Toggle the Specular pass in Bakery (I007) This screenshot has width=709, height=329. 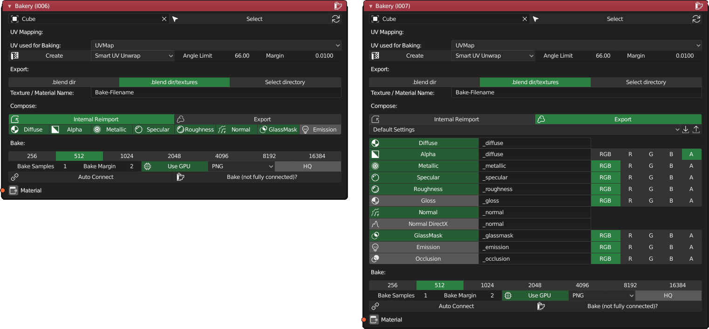[424, 178]
